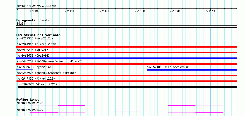Click the 77110k ruler tick label
Viewport: 245px width, 116px height.
pos(34,11)
